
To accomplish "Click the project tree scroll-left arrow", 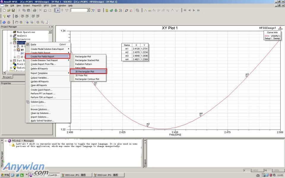I will [4, 73].
